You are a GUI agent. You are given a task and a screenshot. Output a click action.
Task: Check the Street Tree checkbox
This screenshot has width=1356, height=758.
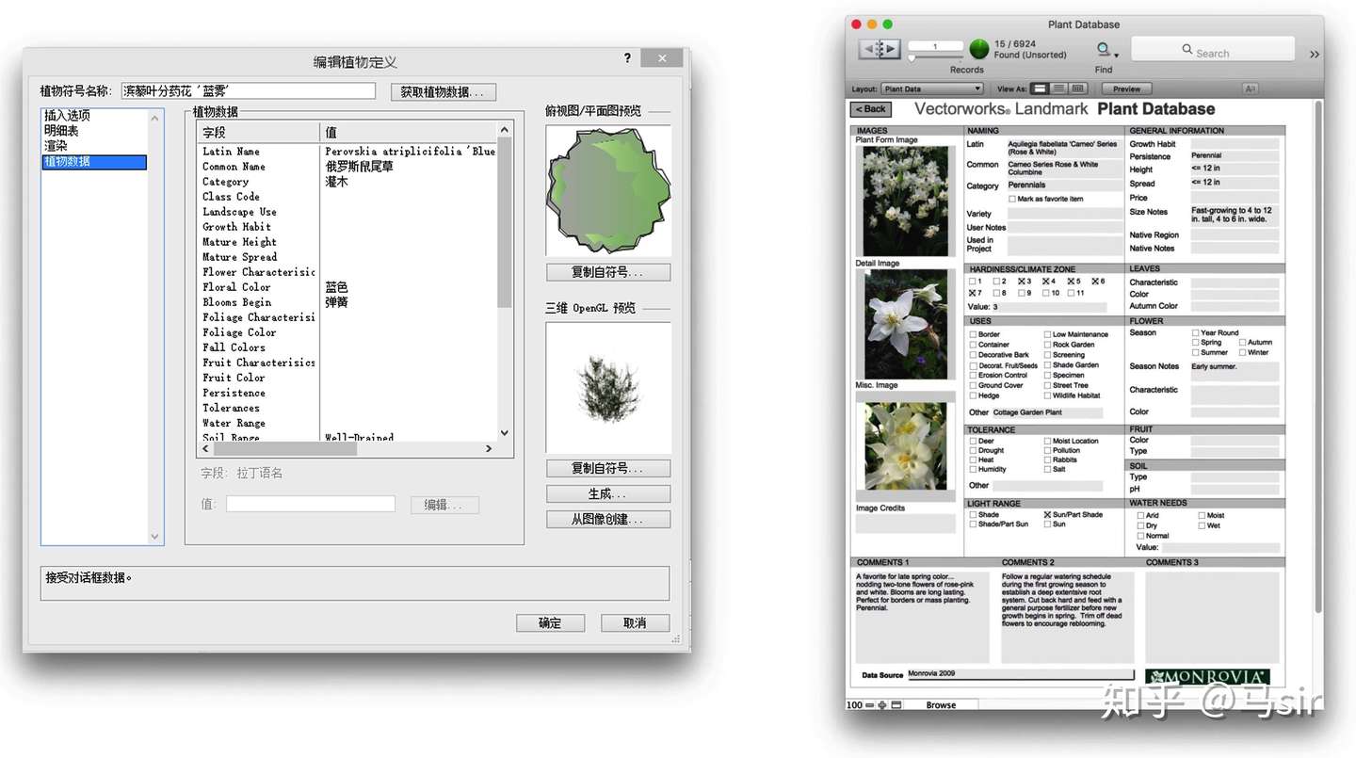click(x=1047, y=385)
